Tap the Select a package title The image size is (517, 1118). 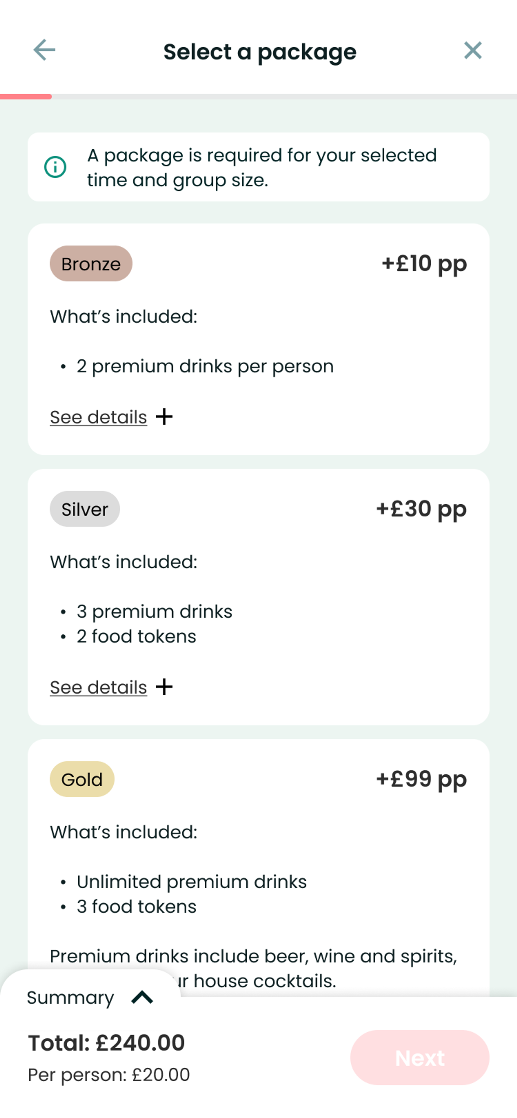point(260,52)
